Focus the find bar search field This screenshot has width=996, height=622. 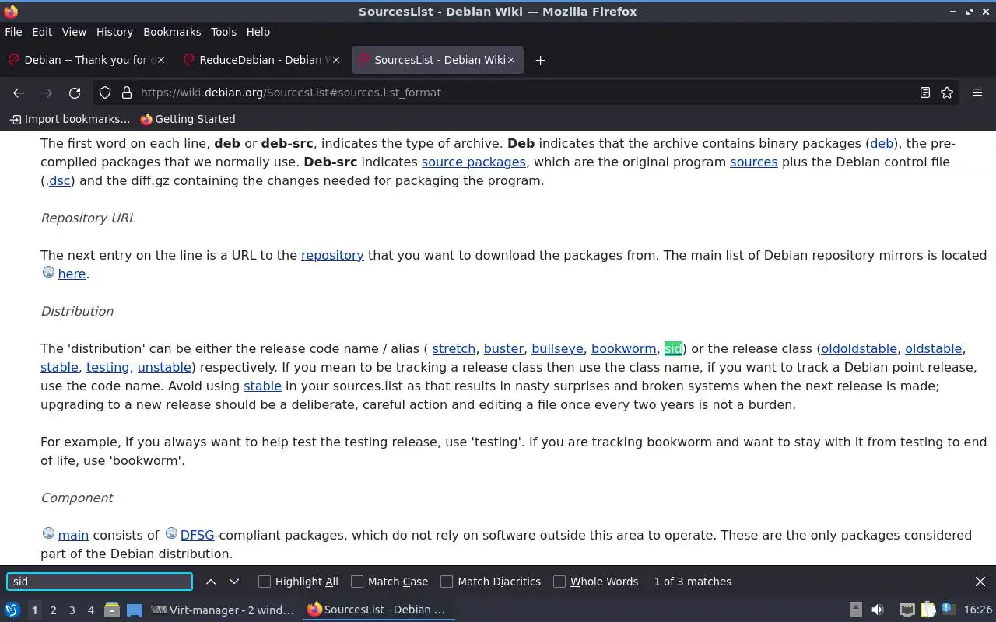pos(100,582)
